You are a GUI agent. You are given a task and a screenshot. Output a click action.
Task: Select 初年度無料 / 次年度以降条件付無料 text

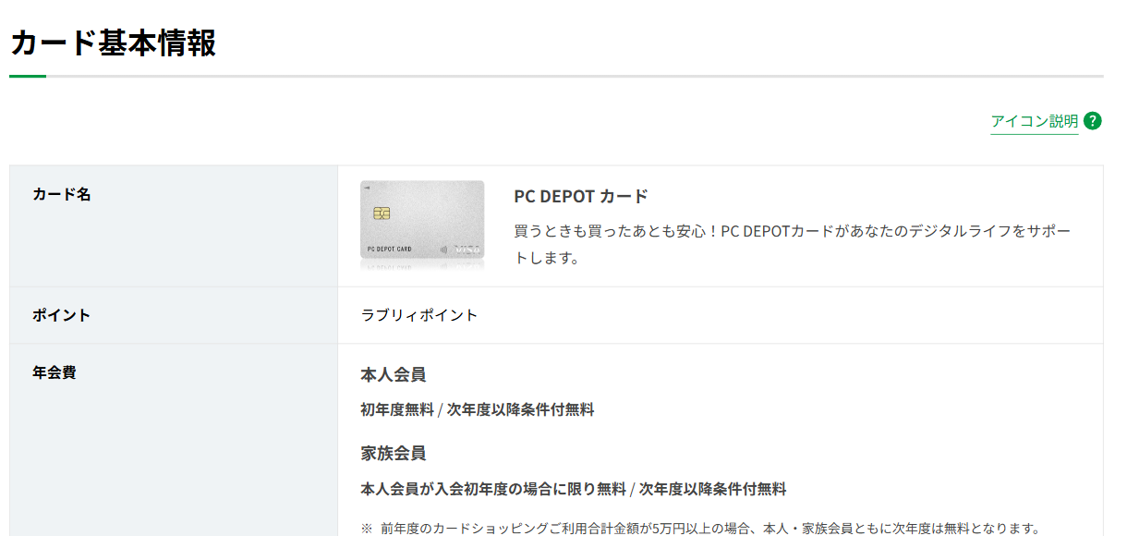tap(478, 409)
